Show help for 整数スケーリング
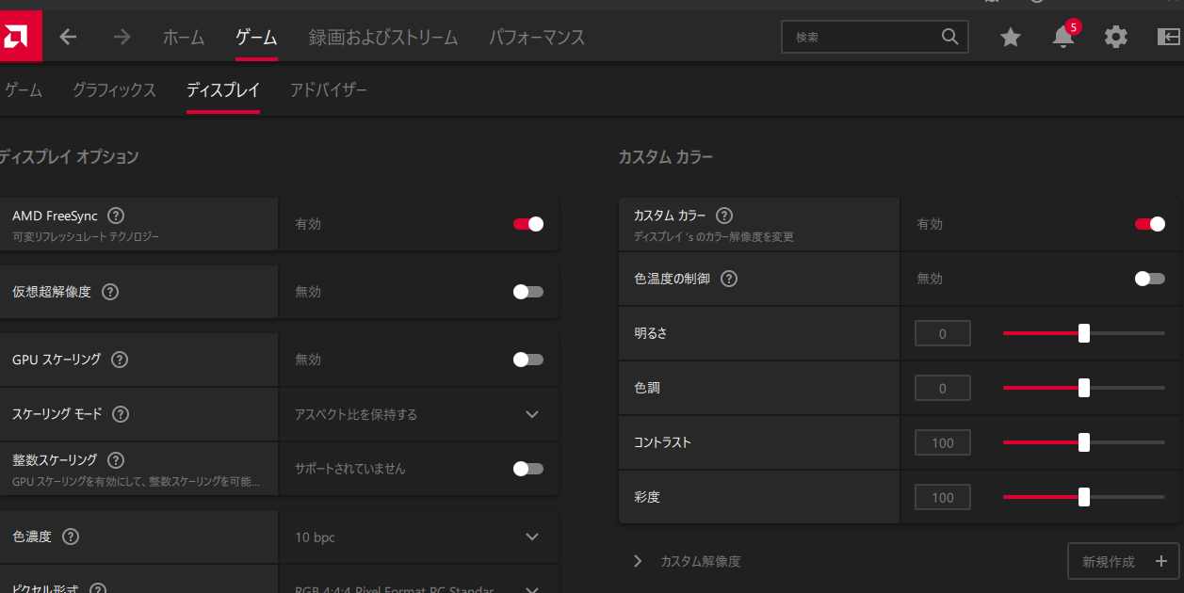Image resolution: width=1184 pixels, height=593 pixels. [116, 460]
